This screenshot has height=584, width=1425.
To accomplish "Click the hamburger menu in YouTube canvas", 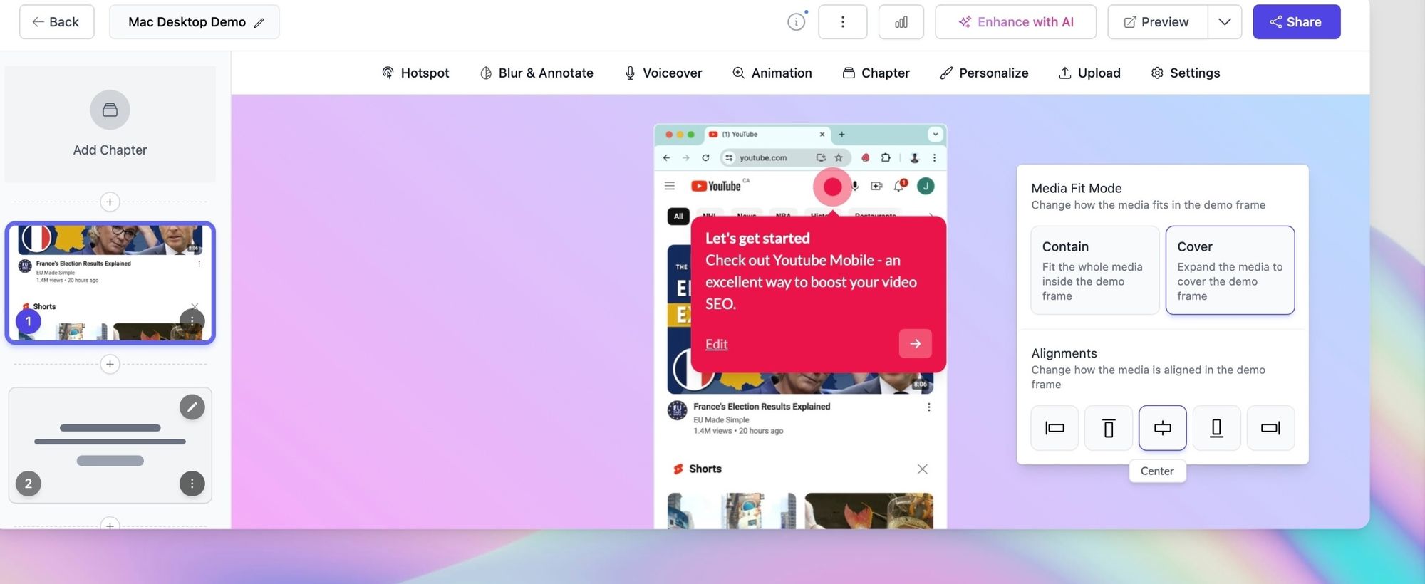I will point(670,186).
